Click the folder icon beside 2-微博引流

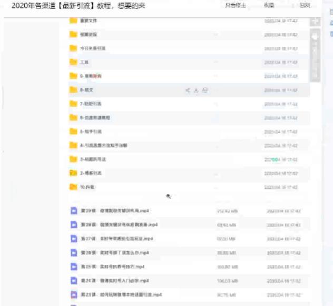(73, 173)
